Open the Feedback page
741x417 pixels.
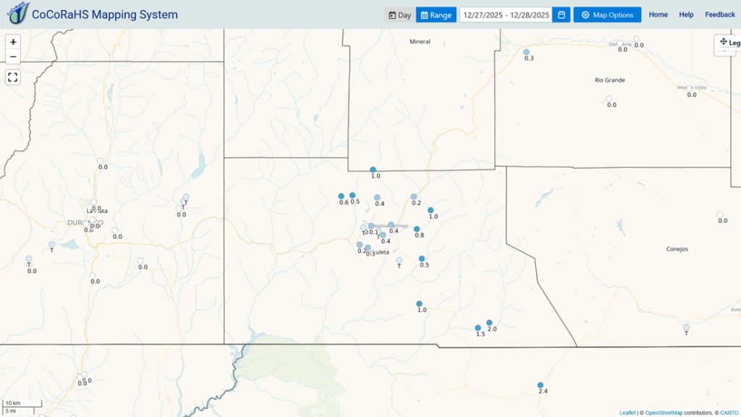(x=720, y=14)
